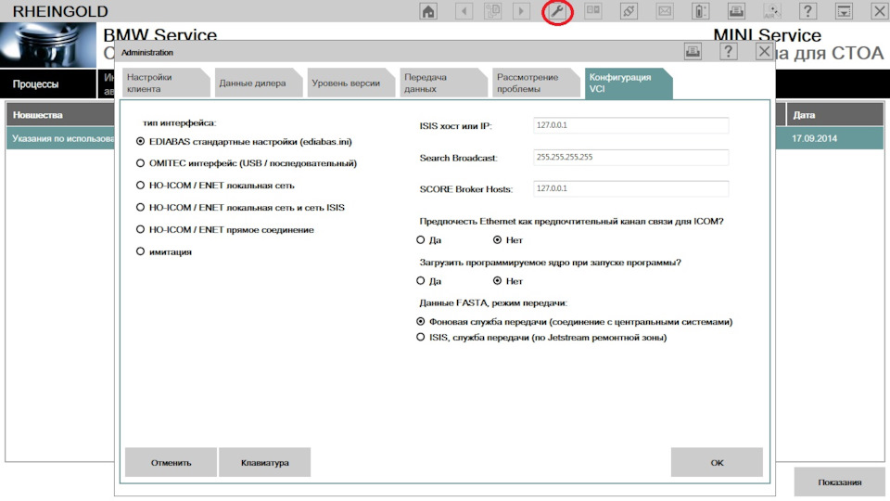The width and height of the screenshot is (890, 501).
Task: Click the Показания button in main window
Action: pyautogui.click(x=840, y=482)
